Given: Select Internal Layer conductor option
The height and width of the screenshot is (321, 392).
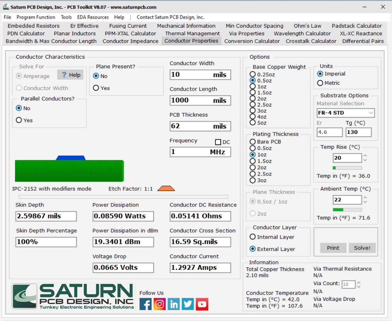Looking at the screenshot, I should 253,237.
